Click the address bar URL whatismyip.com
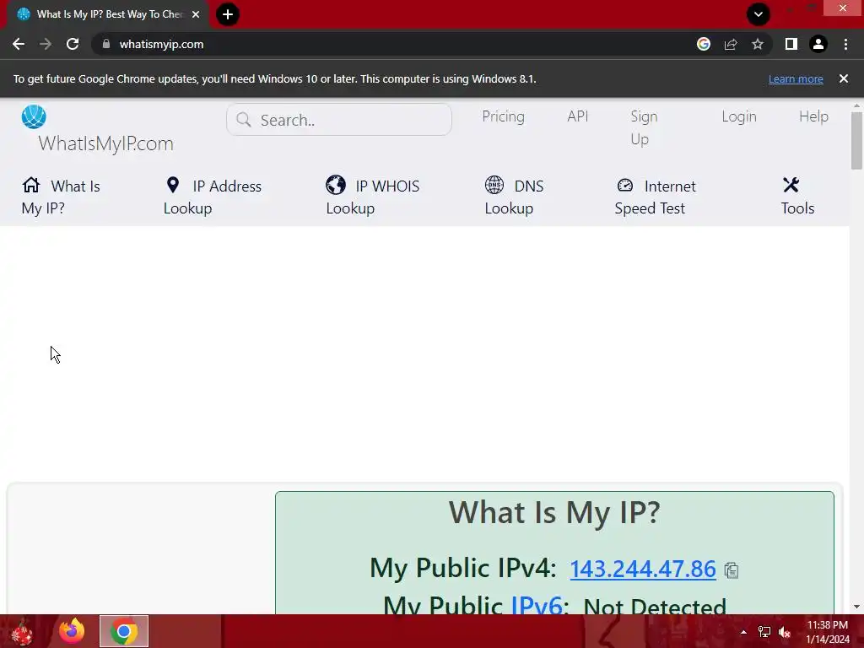864x648 pixels. click(161, 44)
